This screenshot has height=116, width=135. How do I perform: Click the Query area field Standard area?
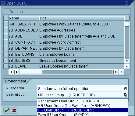(x=83, y=88)
